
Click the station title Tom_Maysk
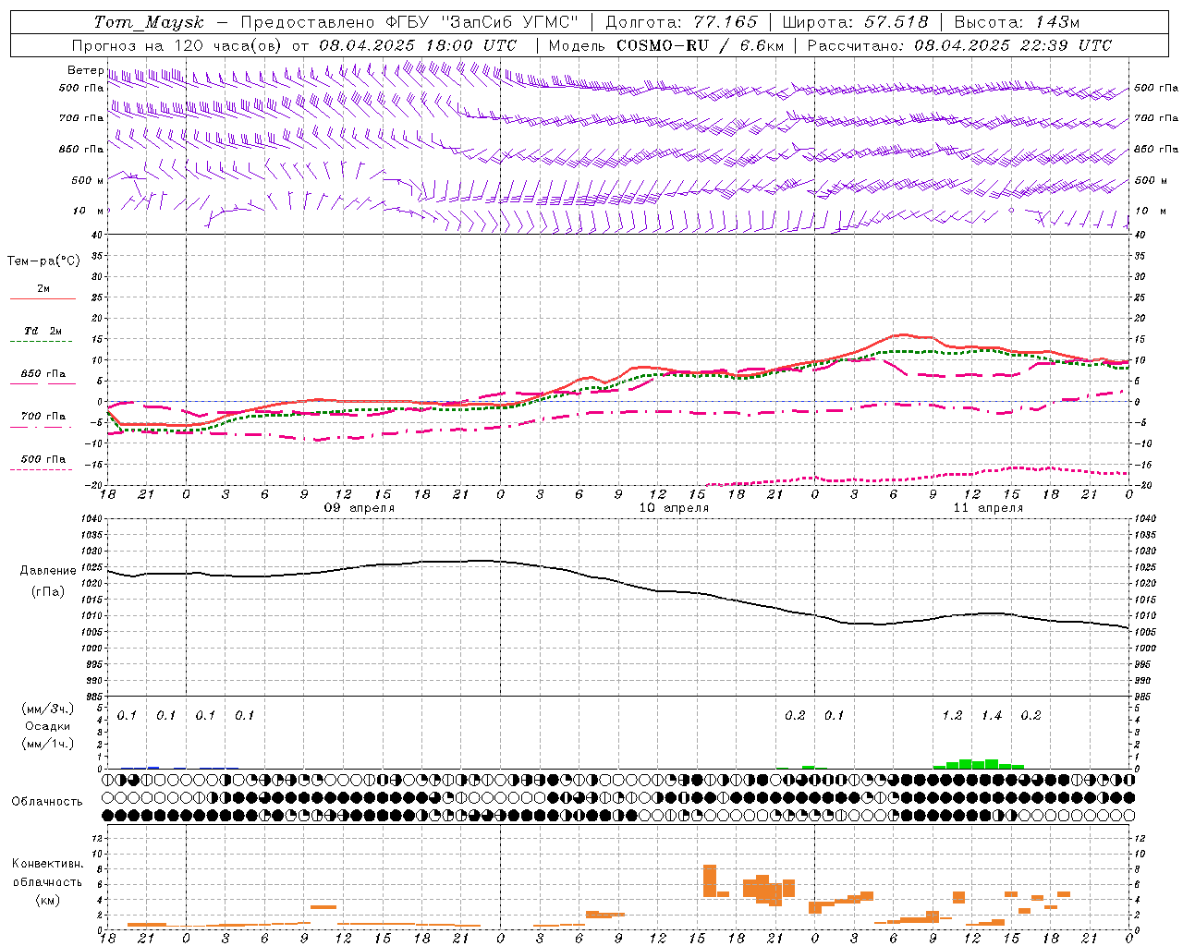(x=149, y=22)
